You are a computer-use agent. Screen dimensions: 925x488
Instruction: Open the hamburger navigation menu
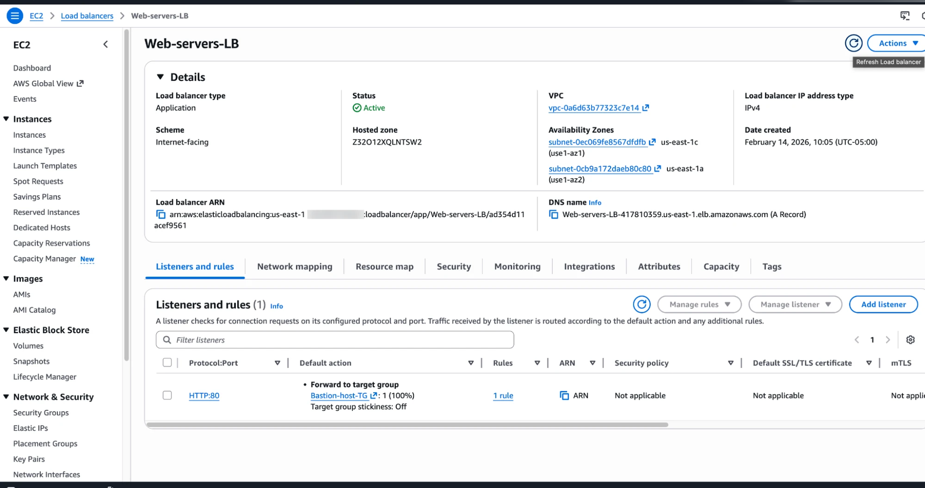click(x=15, y=16)
